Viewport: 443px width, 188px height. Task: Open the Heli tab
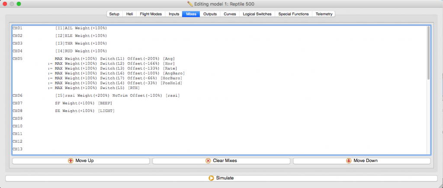click(x=129, y=14)
